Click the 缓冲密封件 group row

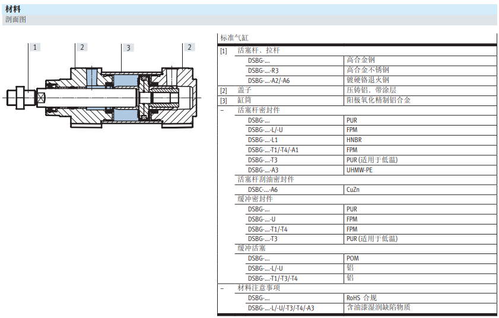tap(255, 199)
